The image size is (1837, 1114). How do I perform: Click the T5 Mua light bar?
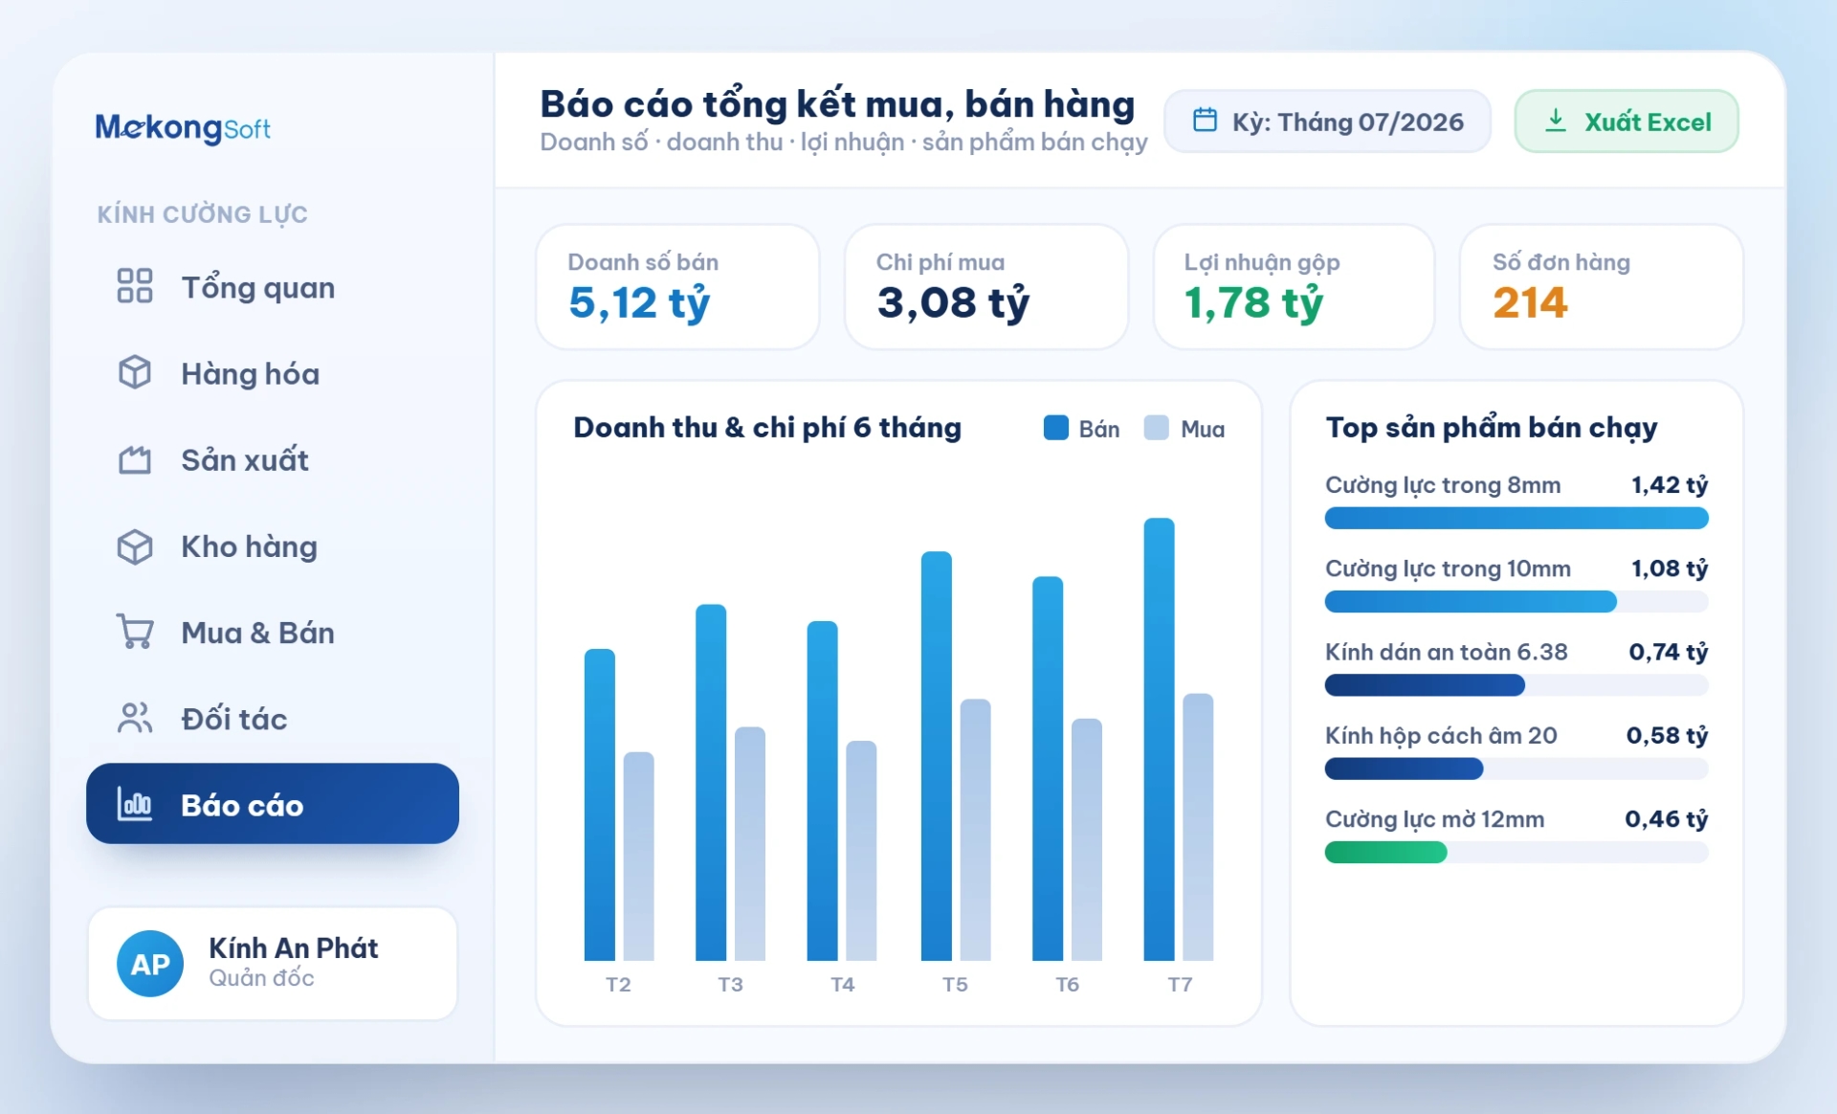(976, 830)
